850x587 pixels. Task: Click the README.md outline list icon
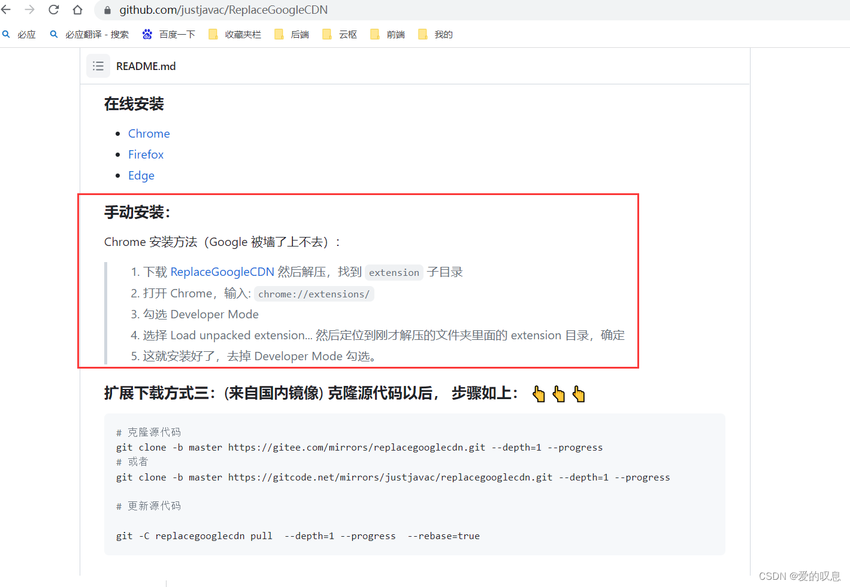98,66
